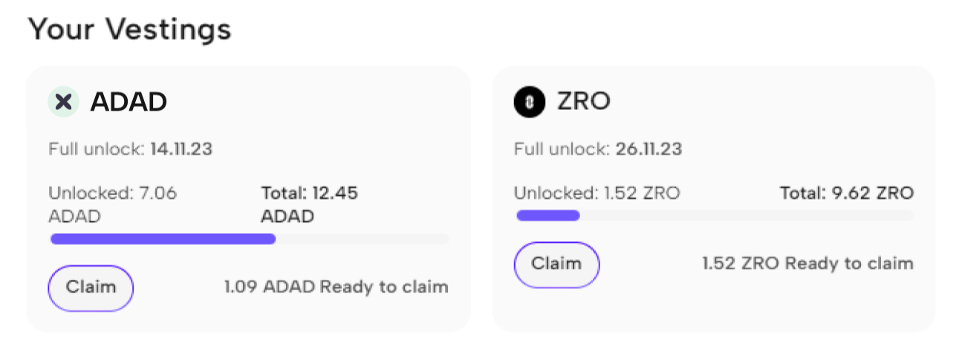Select the ADAD token name
The width and height of the screenshot is (962, 363).
pyautogui.click(x=129, y=102)
